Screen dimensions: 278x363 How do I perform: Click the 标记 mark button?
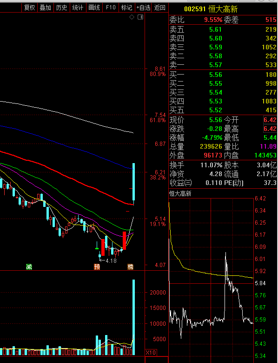point(127,7)
